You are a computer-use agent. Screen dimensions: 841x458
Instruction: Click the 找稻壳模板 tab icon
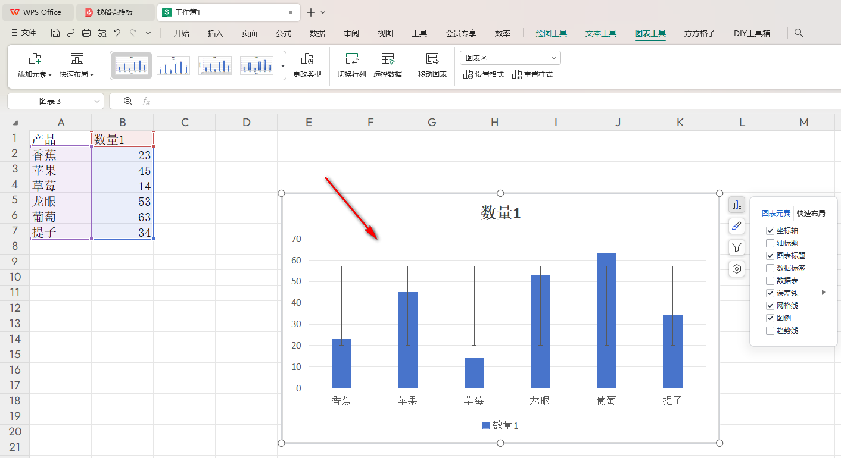(x=88, y=12)
